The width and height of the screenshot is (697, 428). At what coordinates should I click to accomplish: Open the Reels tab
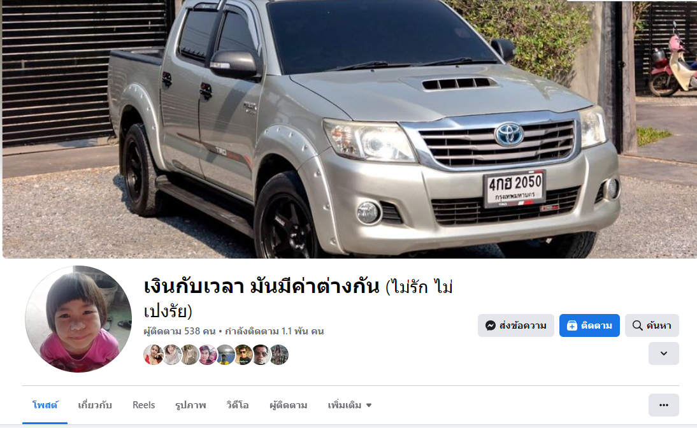coord(143,405)
